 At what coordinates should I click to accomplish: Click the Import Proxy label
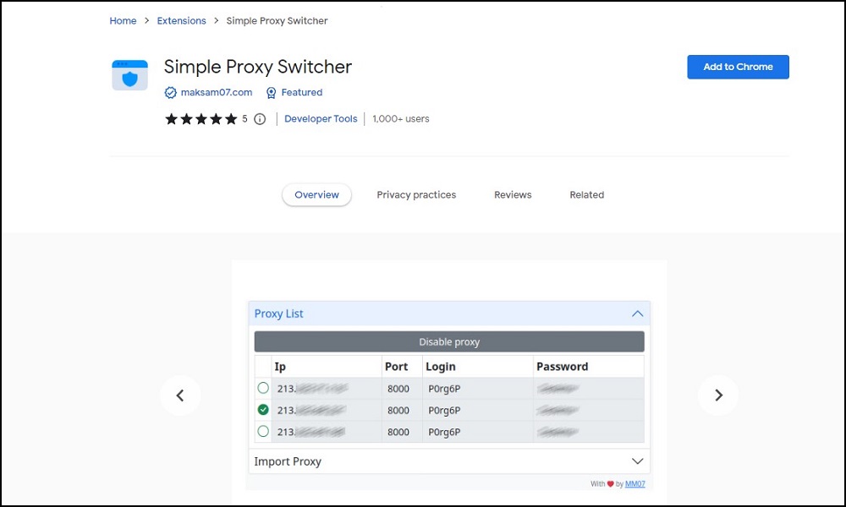coord(288,461)
